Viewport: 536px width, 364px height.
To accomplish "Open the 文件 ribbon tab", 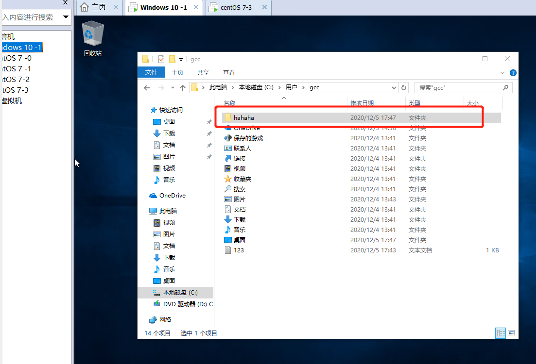I will [151, 72].
